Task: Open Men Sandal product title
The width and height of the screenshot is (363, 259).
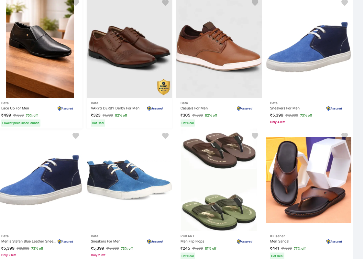Action: pyautogui.click(x=280, y=241)
